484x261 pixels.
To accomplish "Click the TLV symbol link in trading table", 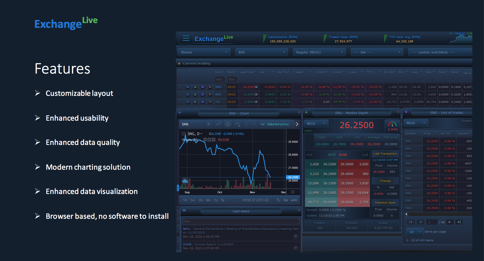I will click(x=218, y=102).
